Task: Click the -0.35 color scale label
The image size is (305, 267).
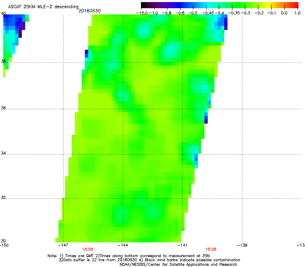Action: tap(234, 13)
